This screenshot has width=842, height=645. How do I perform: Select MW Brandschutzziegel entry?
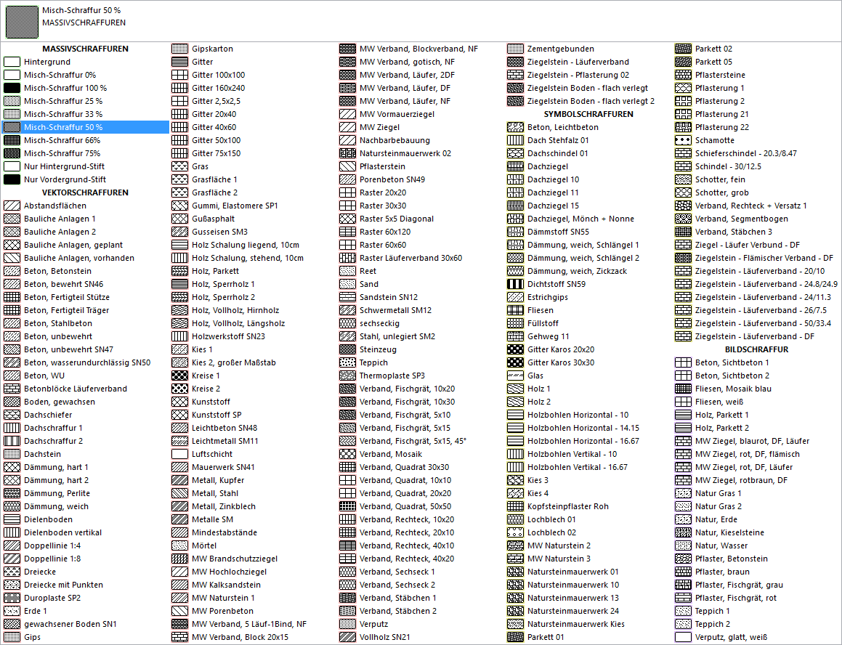coord(235,559)
